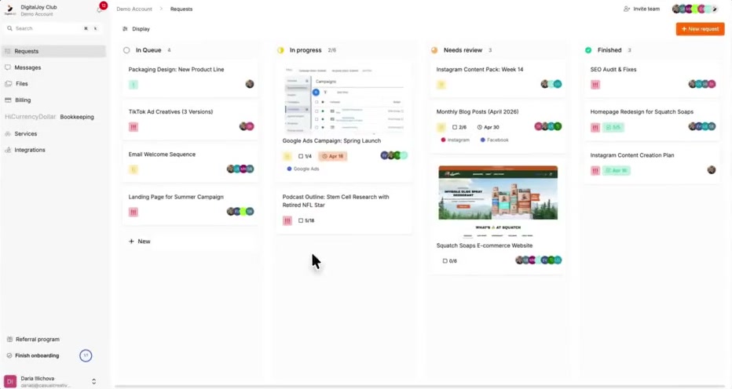This screenshot has height=389, width=732.
Task: Click priority flag on Podcast Outline card
Action: click(x=287, y=220)
